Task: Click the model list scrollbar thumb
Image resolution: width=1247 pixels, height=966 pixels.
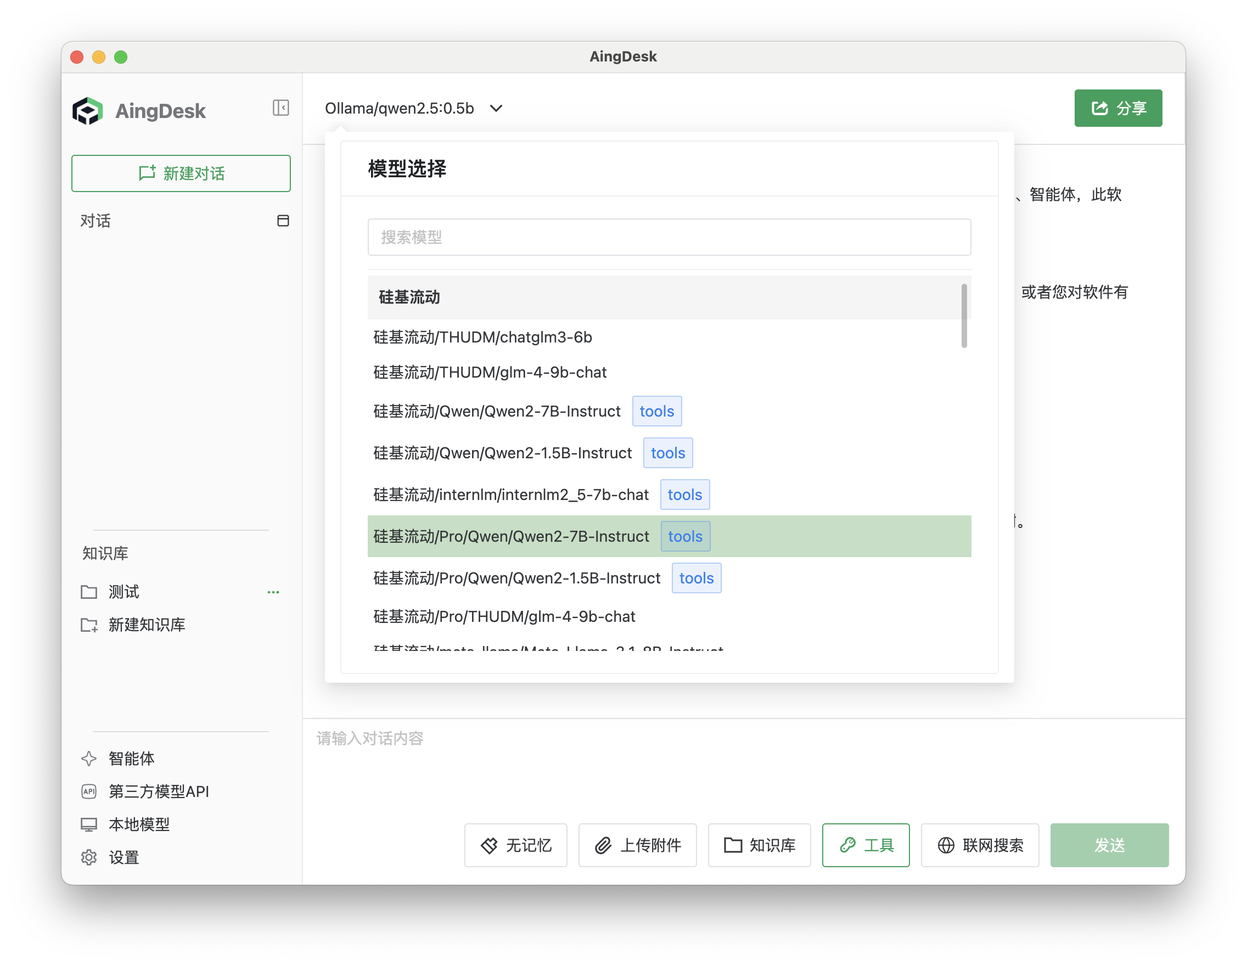Action: coord(964,316)
